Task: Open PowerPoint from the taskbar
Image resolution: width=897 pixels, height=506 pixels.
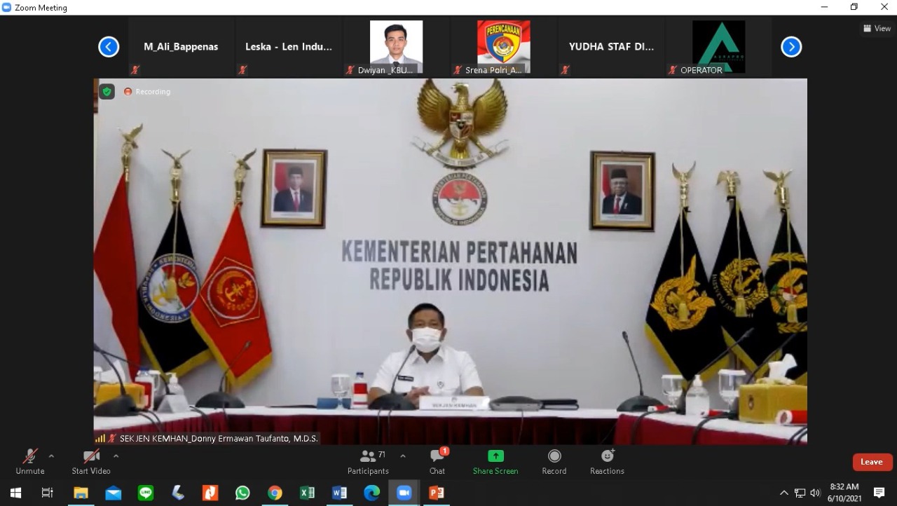Action: tap(436, 493)
